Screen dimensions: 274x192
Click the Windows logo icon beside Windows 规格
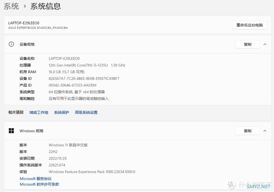(11, 131)
